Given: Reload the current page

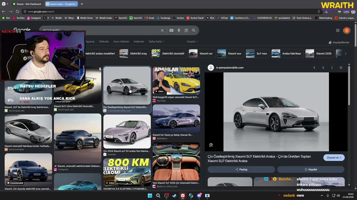Looking at the screenshot, I should coord(17,11).
